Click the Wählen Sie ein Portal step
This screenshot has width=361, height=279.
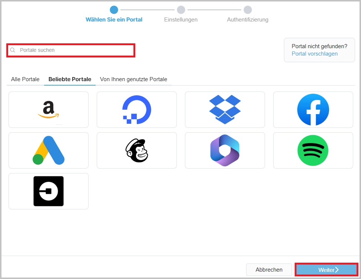(x=114, y=20)
